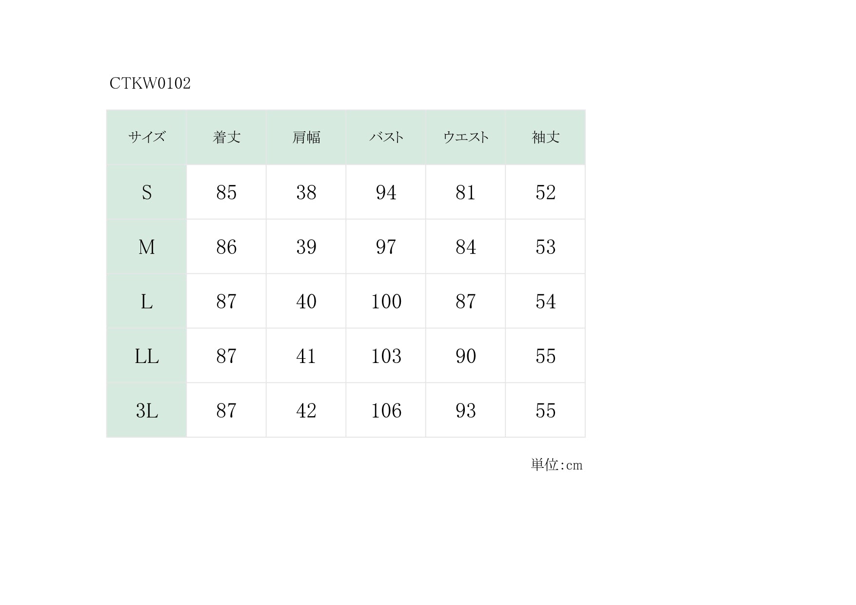This screenshot has width=856, height=605.
Task: Click the ウエスト column header
Action: pyautogui.click(x=465, y=137)
